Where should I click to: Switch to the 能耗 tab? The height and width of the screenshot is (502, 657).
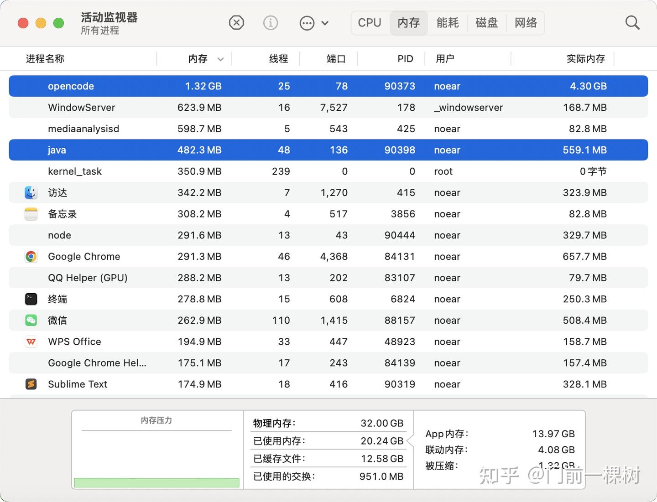448,23
